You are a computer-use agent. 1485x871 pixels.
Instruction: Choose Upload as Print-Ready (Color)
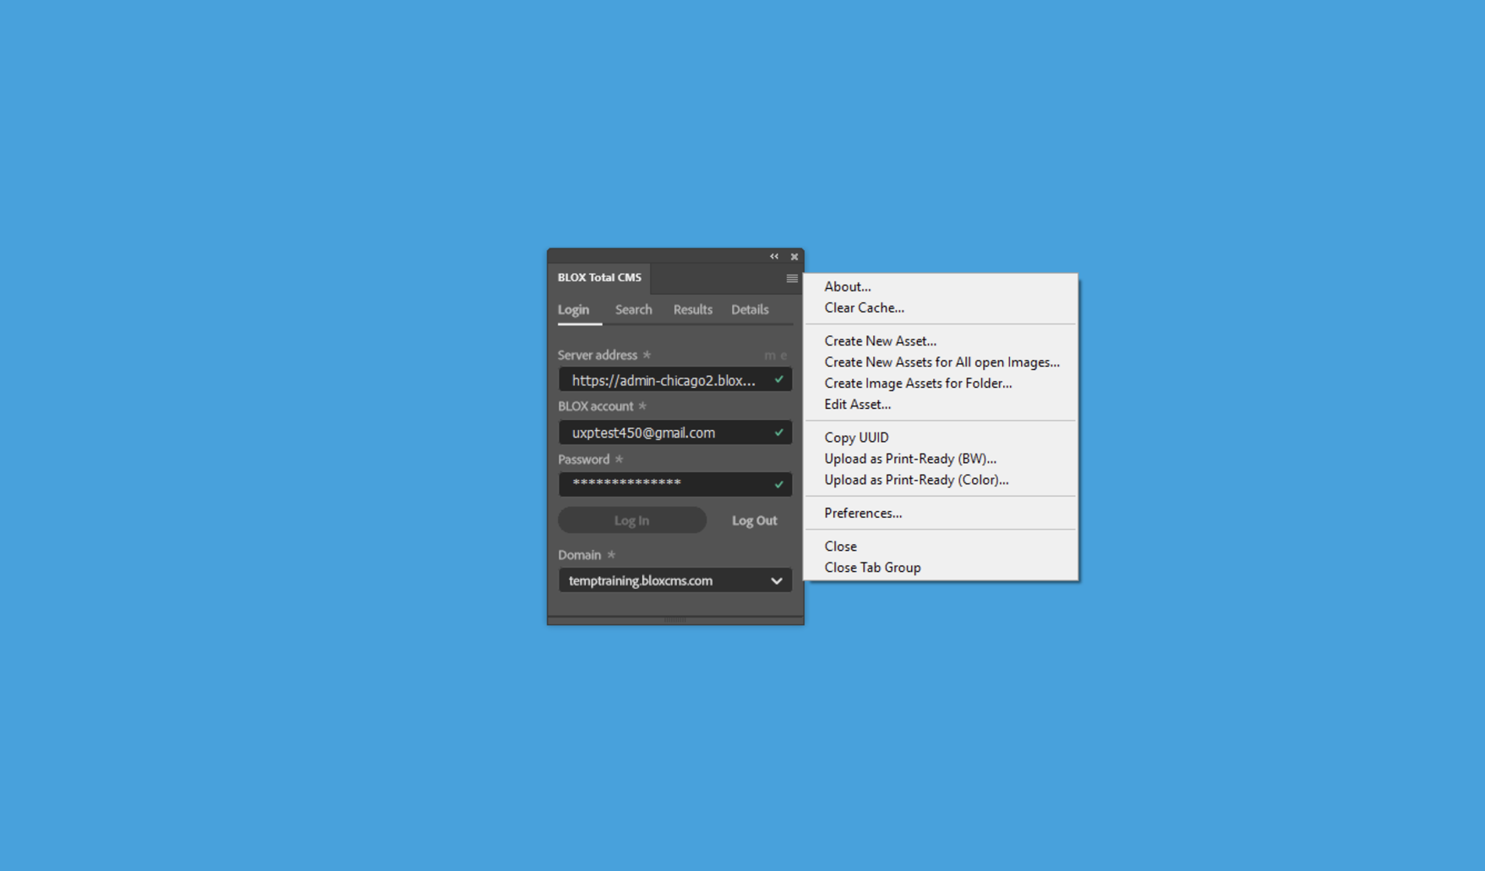click(x=916, y=480)
